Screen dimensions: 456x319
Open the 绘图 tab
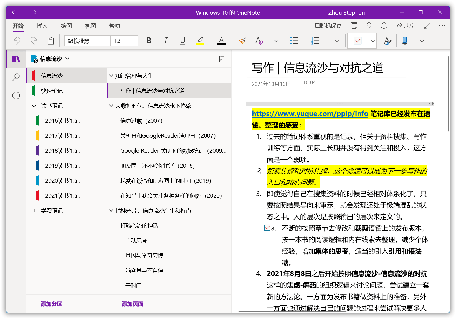pyautogui.click(x=66, y=26)
